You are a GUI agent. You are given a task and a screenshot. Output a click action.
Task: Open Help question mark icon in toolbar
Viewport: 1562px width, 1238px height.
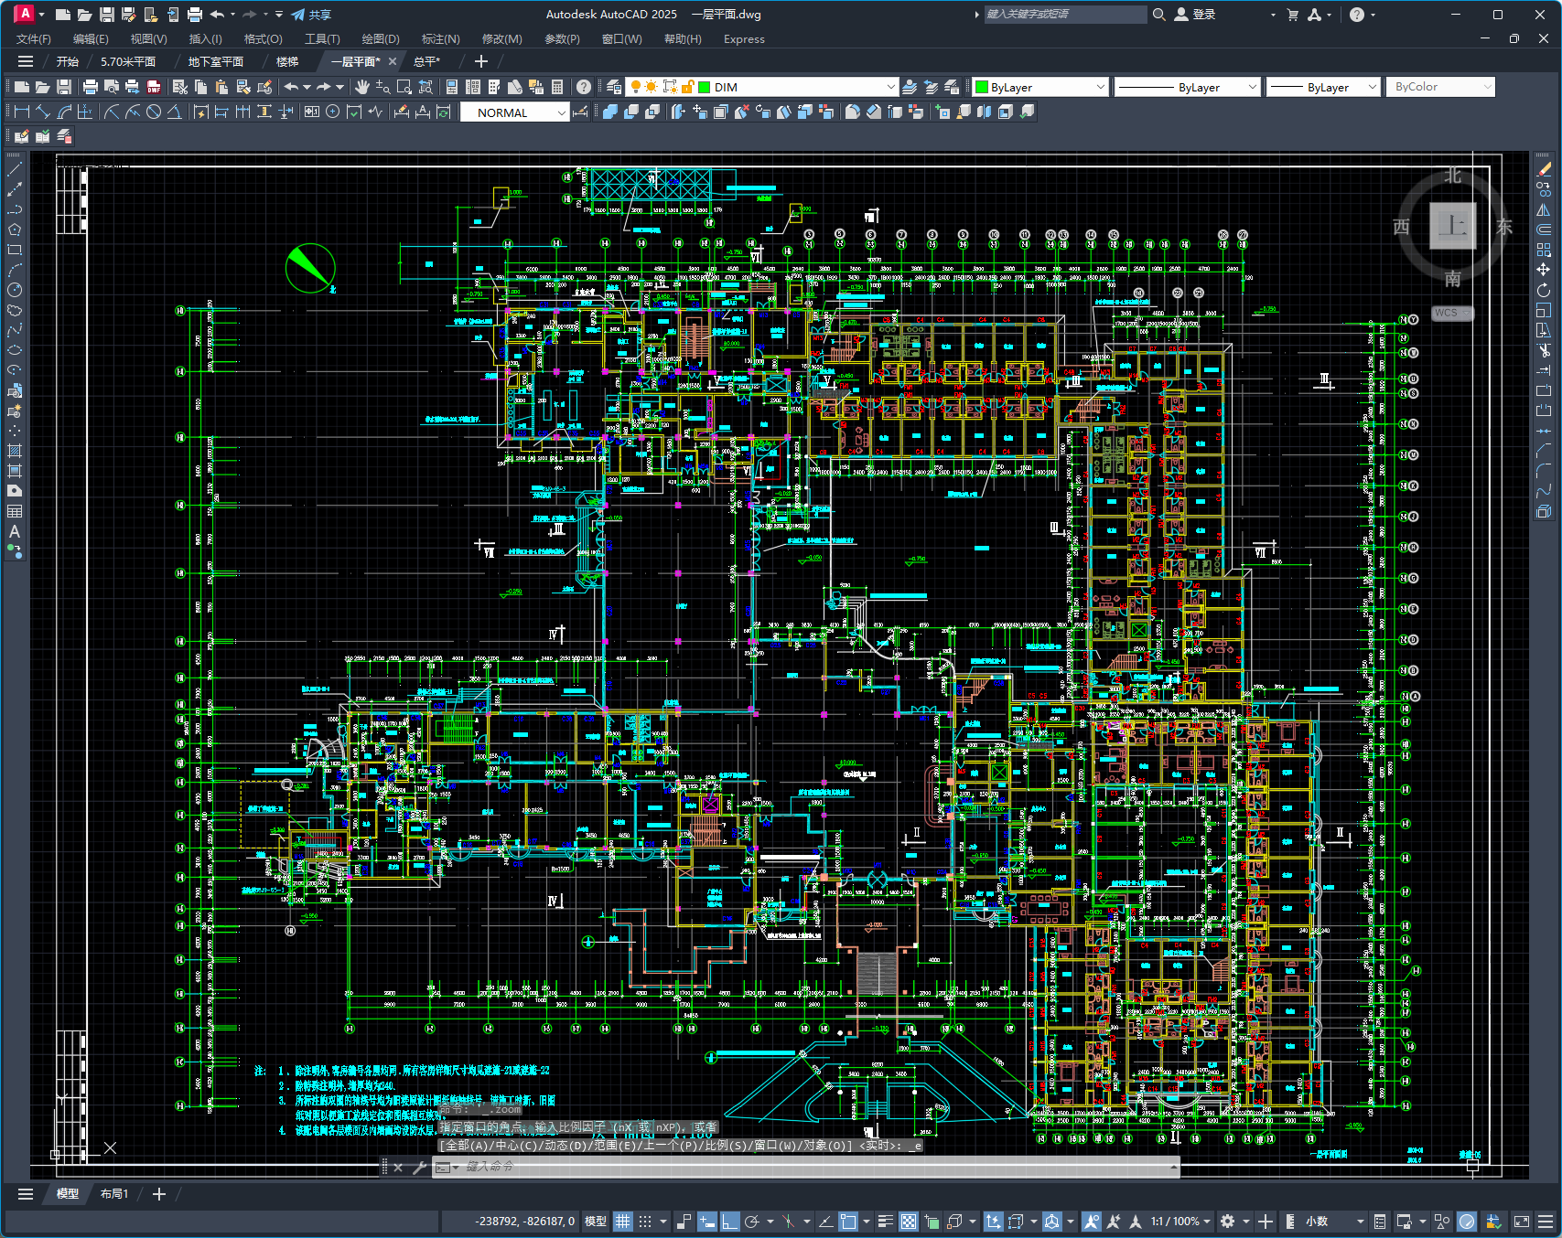(584, 87)
